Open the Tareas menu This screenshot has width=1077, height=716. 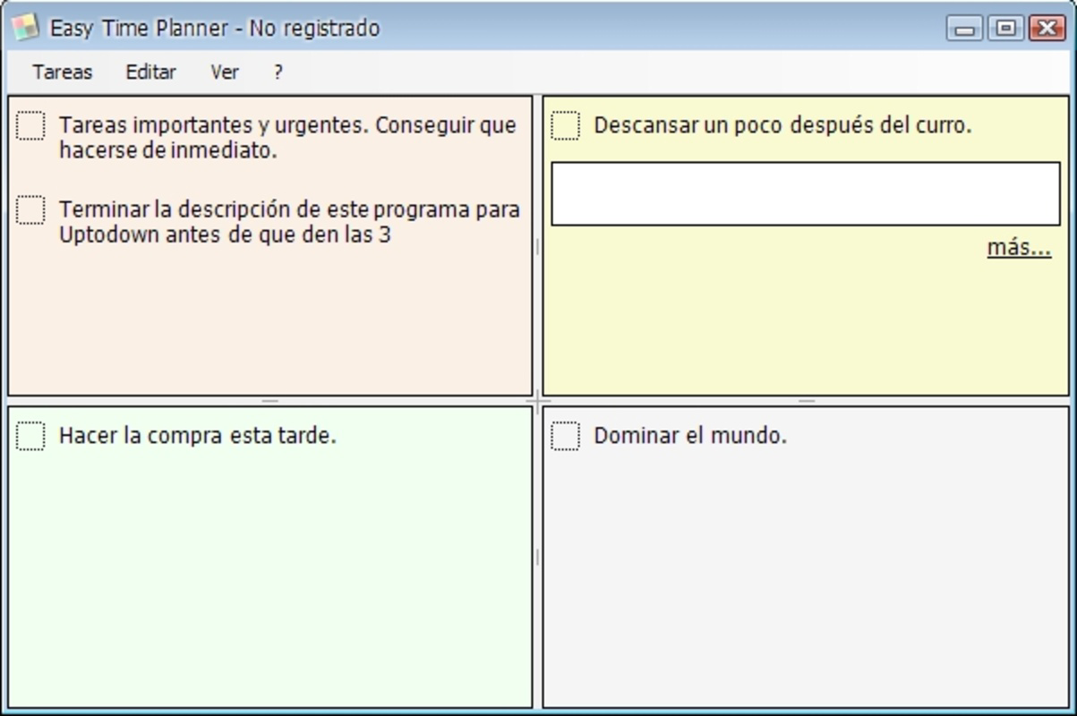click(62, 72)
